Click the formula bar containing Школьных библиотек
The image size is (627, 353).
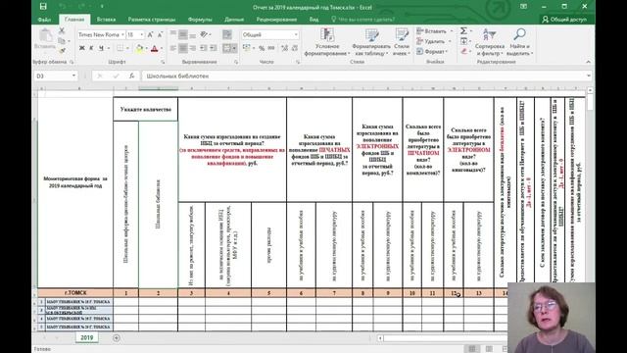pyautogui.click(x=363, y=76)
